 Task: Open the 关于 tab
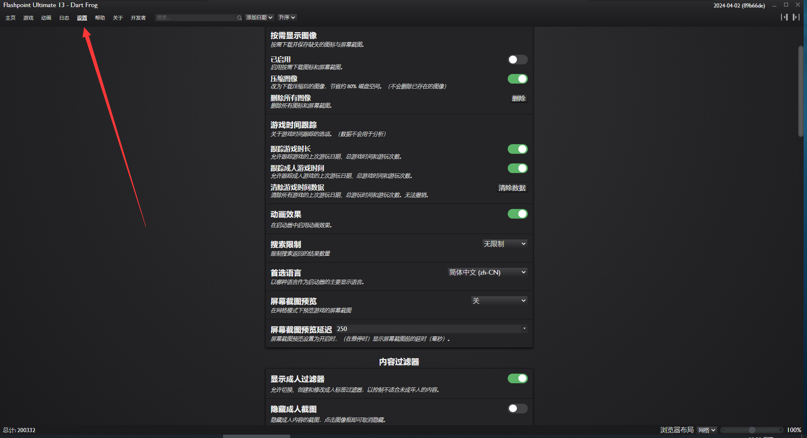point(118,18)
